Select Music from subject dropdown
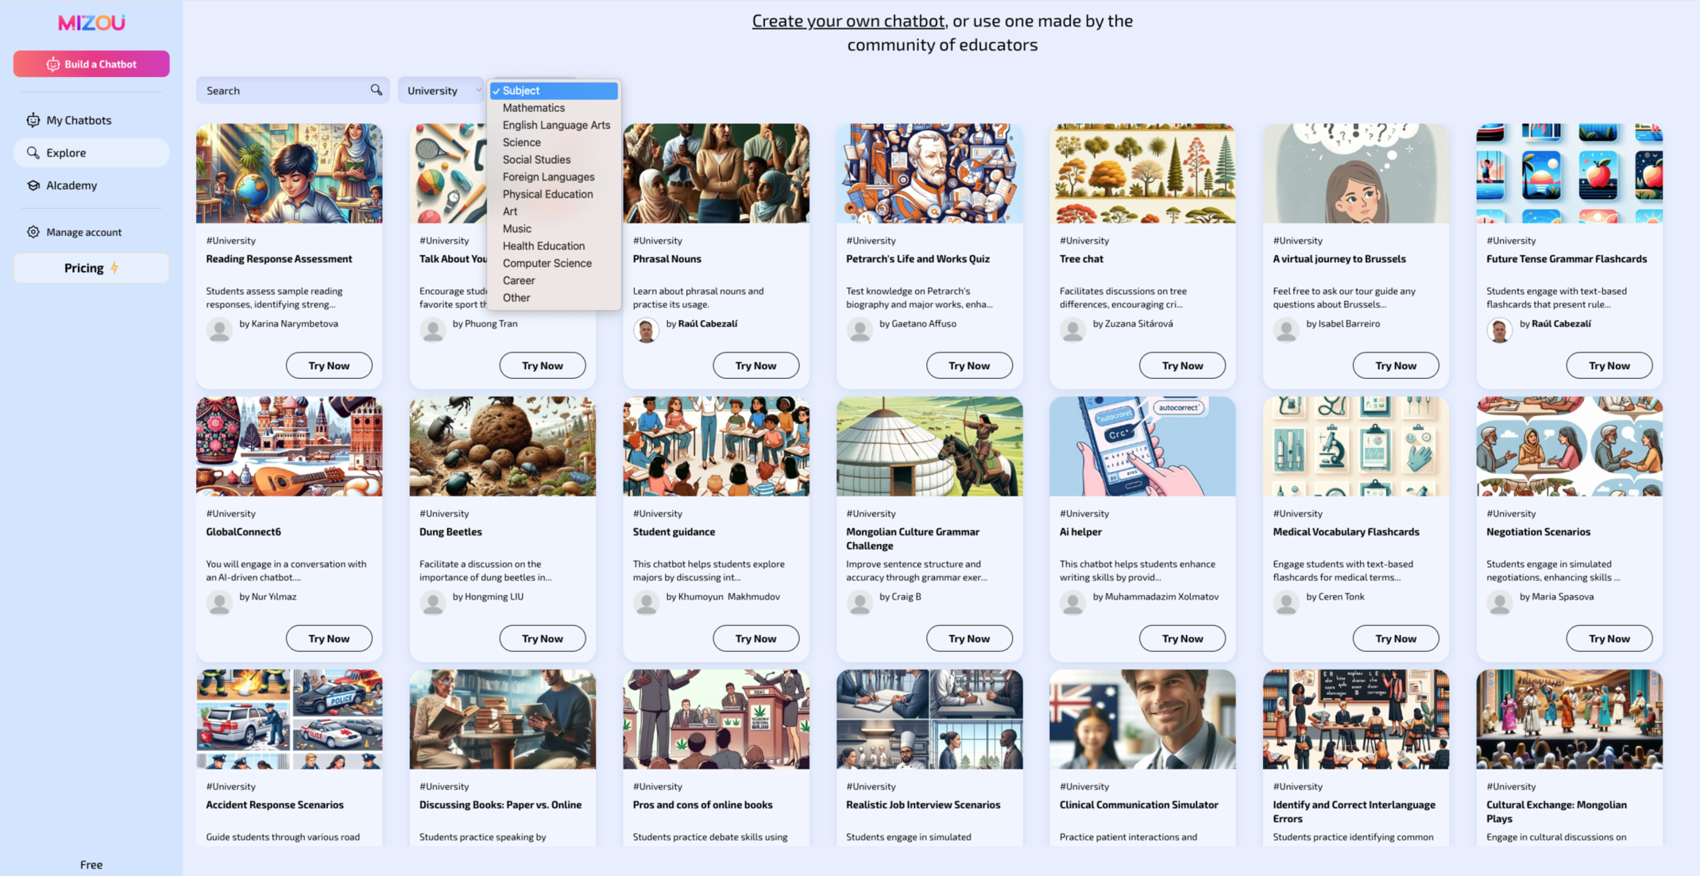Image resolution: width=1700 pixels, height=876 pixels. (x=516, y=228)
